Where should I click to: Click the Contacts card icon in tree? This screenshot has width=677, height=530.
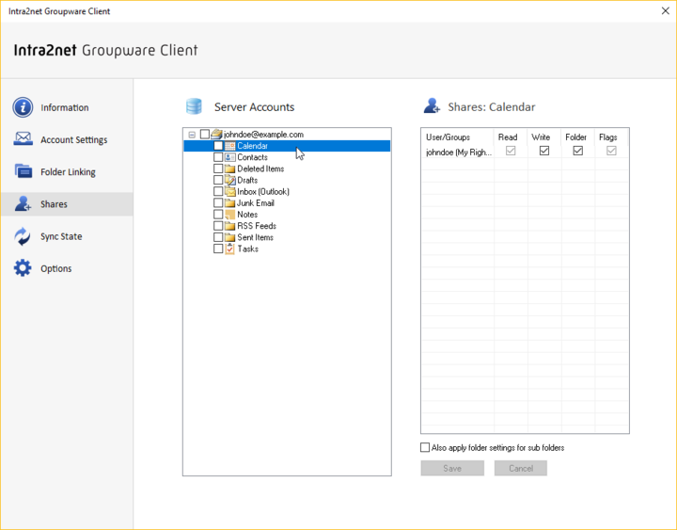[230, 157]
